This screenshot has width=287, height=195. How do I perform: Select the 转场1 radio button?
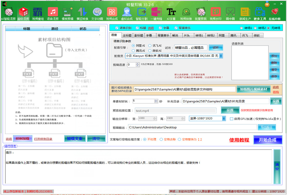[x=241, y=28]
